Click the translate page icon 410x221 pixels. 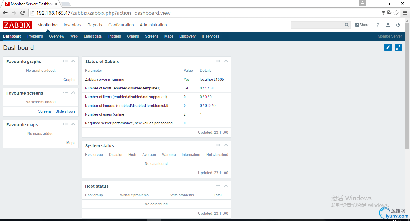tap(390, 13)
